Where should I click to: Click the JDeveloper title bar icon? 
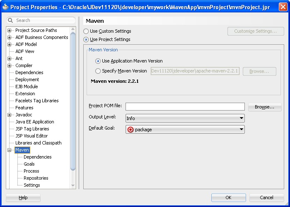click(5, 7)
